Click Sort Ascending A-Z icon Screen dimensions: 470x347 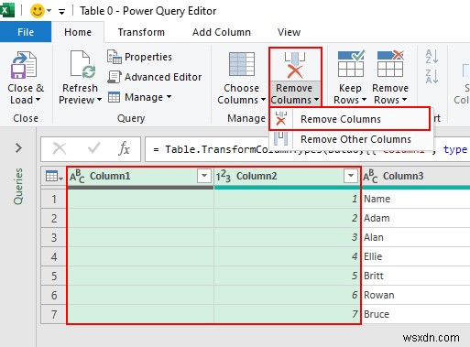[432, 57]
